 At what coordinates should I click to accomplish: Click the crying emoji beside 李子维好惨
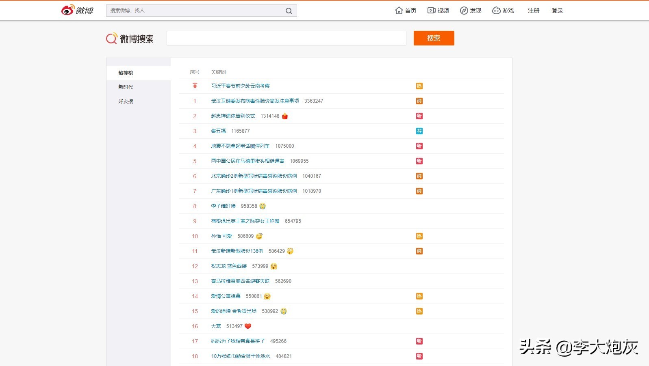(263, 206)
